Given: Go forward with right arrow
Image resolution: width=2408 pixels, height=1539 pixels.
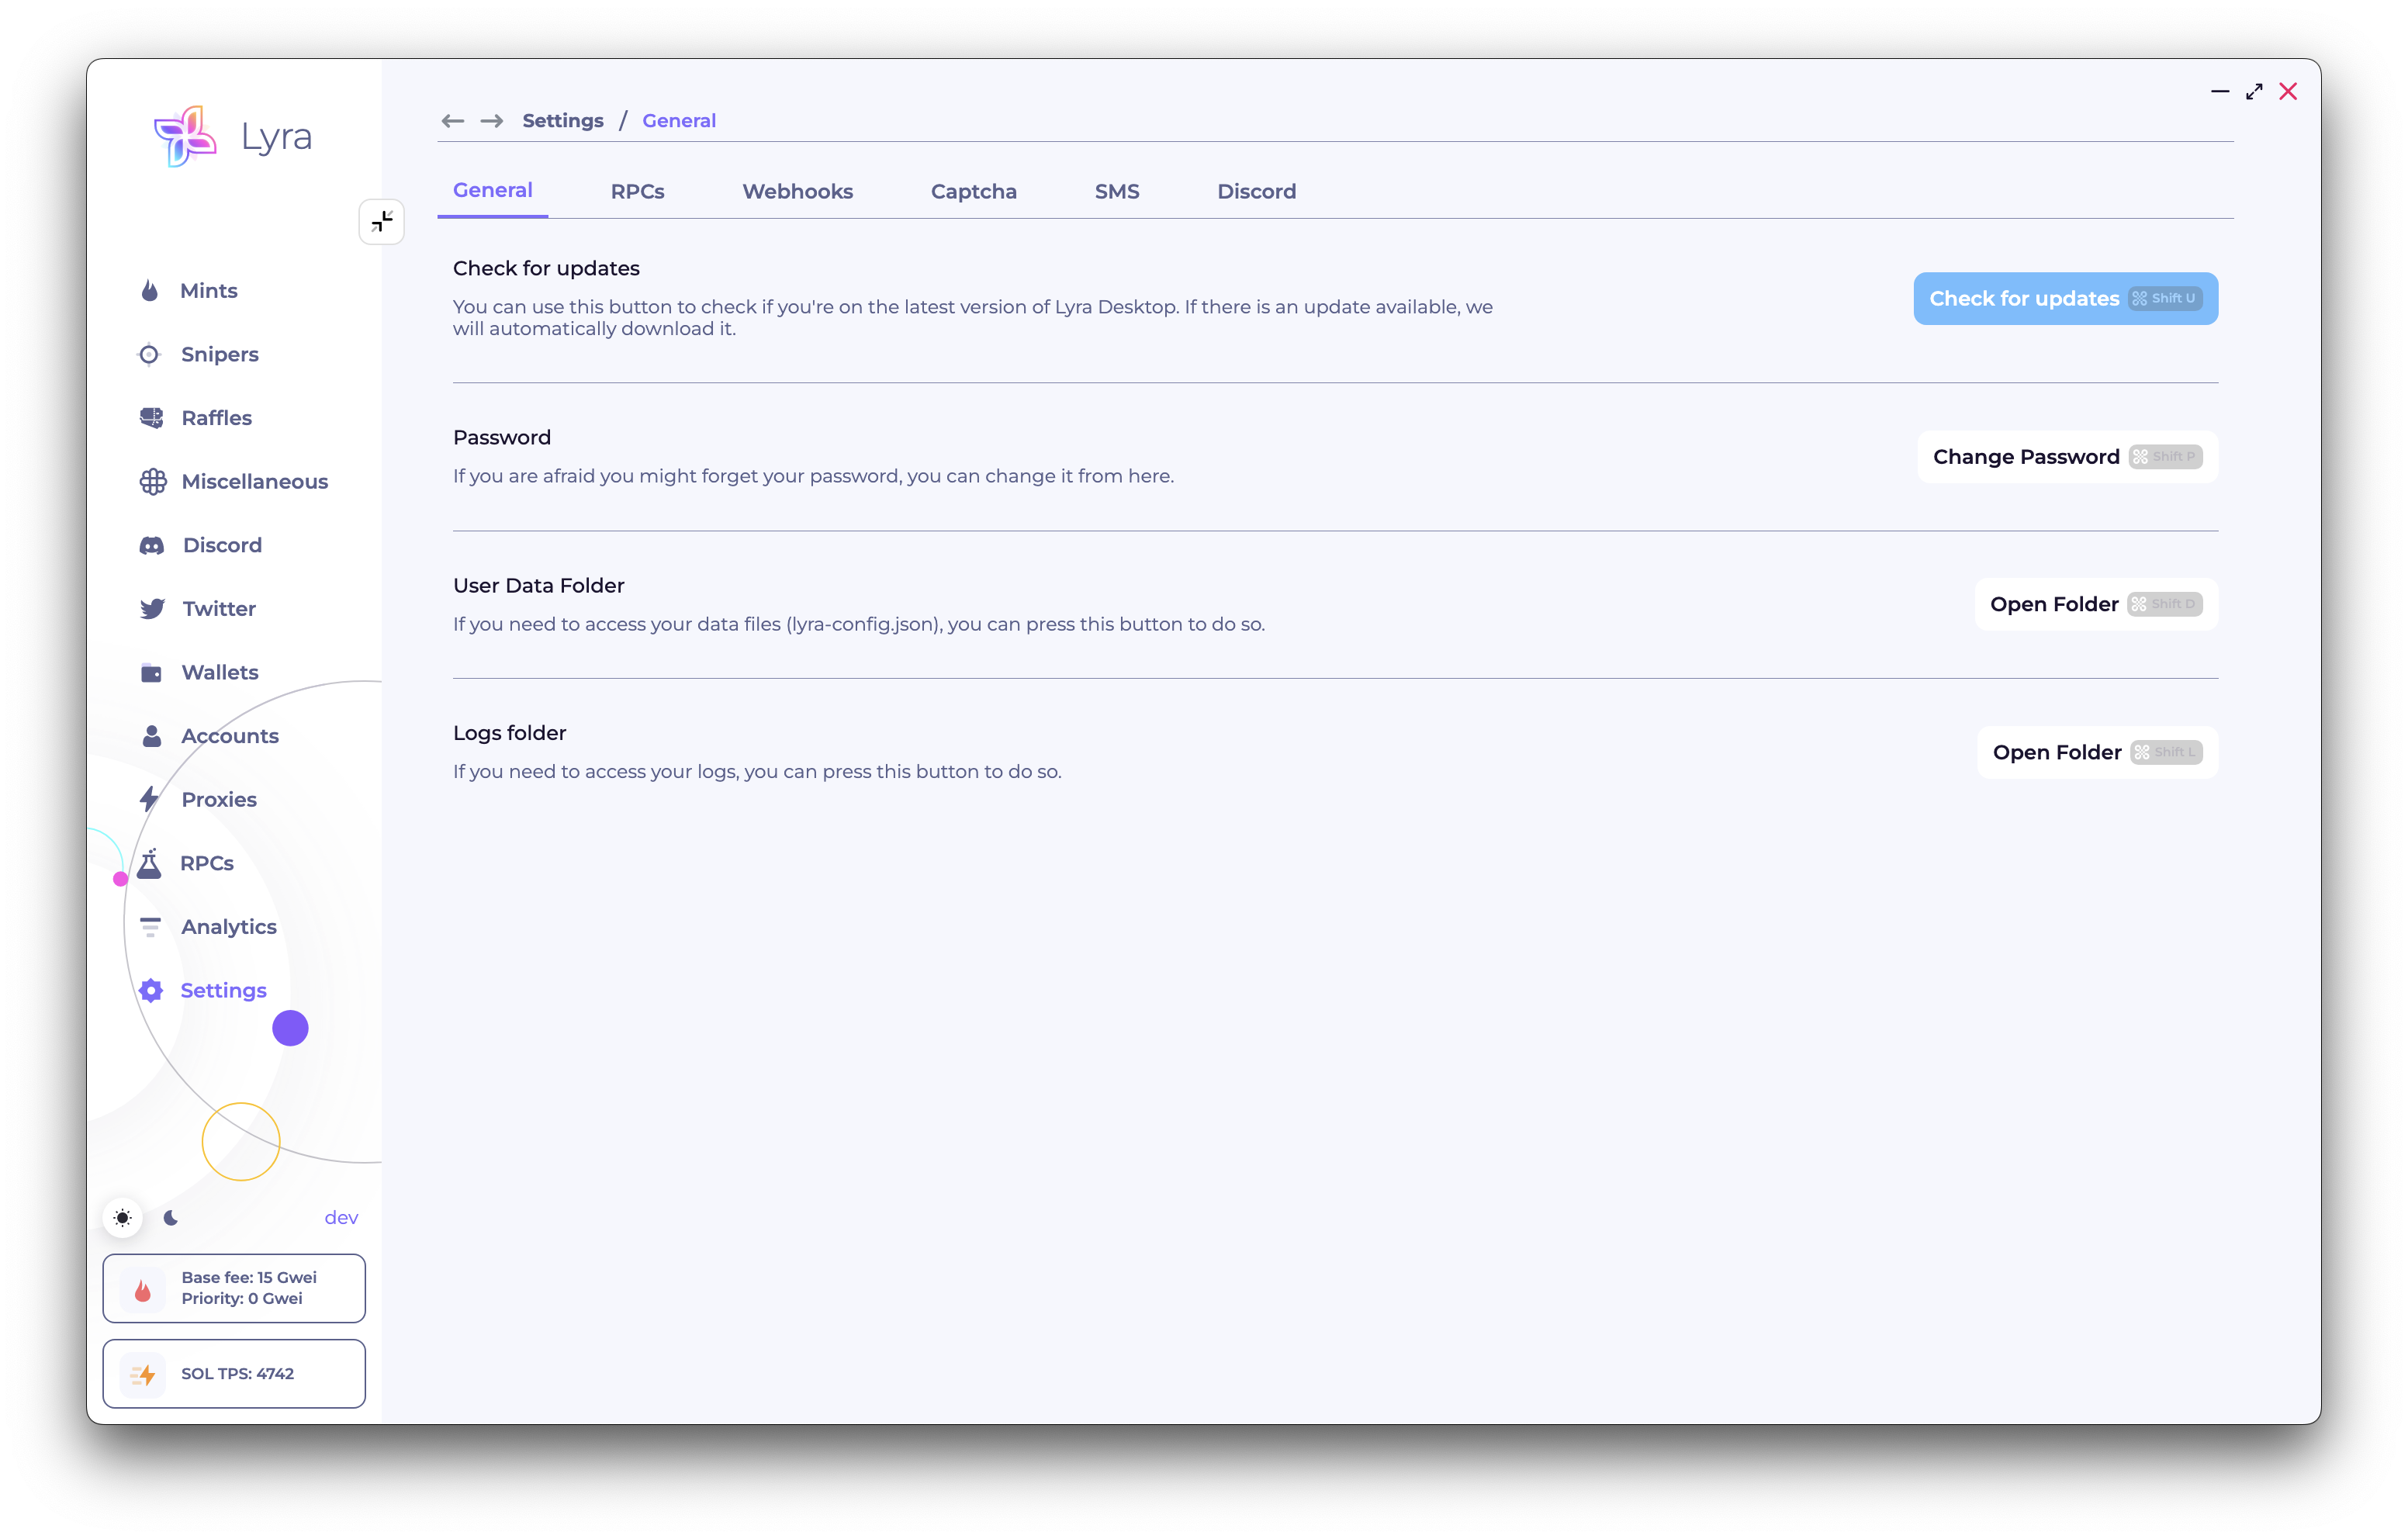Looking at the screenshot, I should pos(492,121).
